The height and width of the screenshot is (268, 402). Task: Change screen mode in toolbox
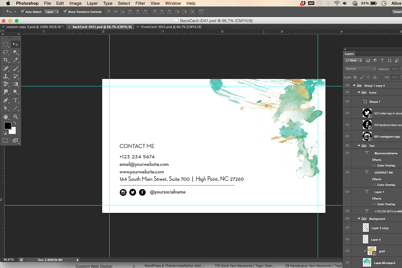[15, 141]
